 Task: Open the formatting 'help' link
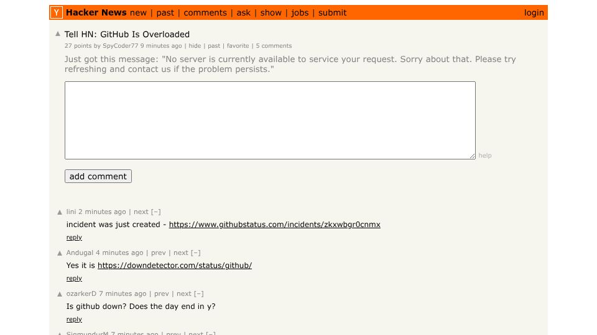tap(484, 155)
